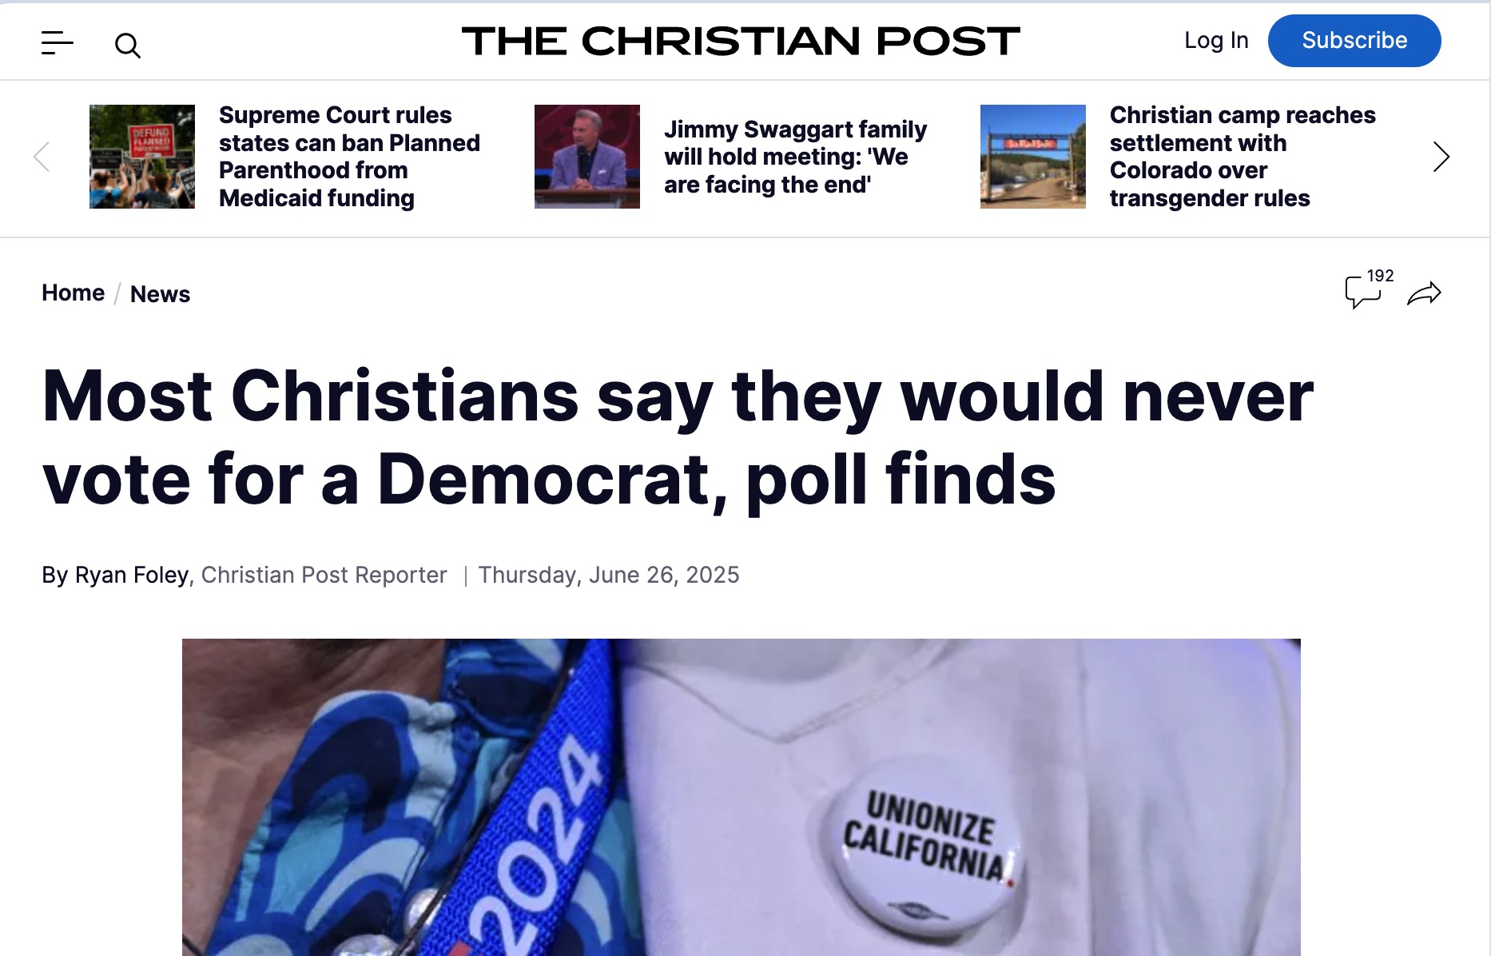
Task: Click the search magnifier icon
Action: (128, 46)
